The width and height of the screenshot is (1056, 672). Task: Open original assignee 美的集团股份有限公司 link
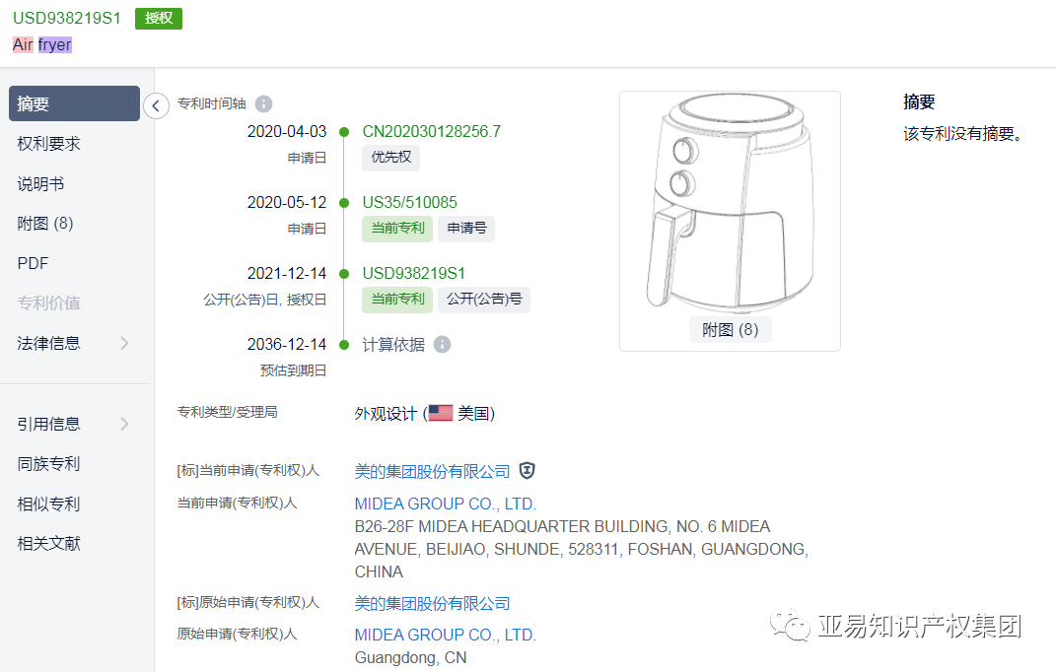tap(433, 603)
